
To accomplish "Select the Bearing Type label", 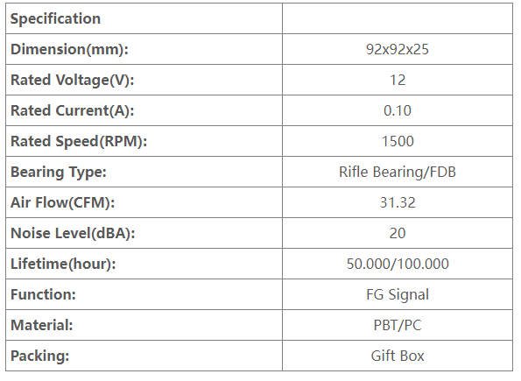I will pyautogui.click(x=59, y=173).
